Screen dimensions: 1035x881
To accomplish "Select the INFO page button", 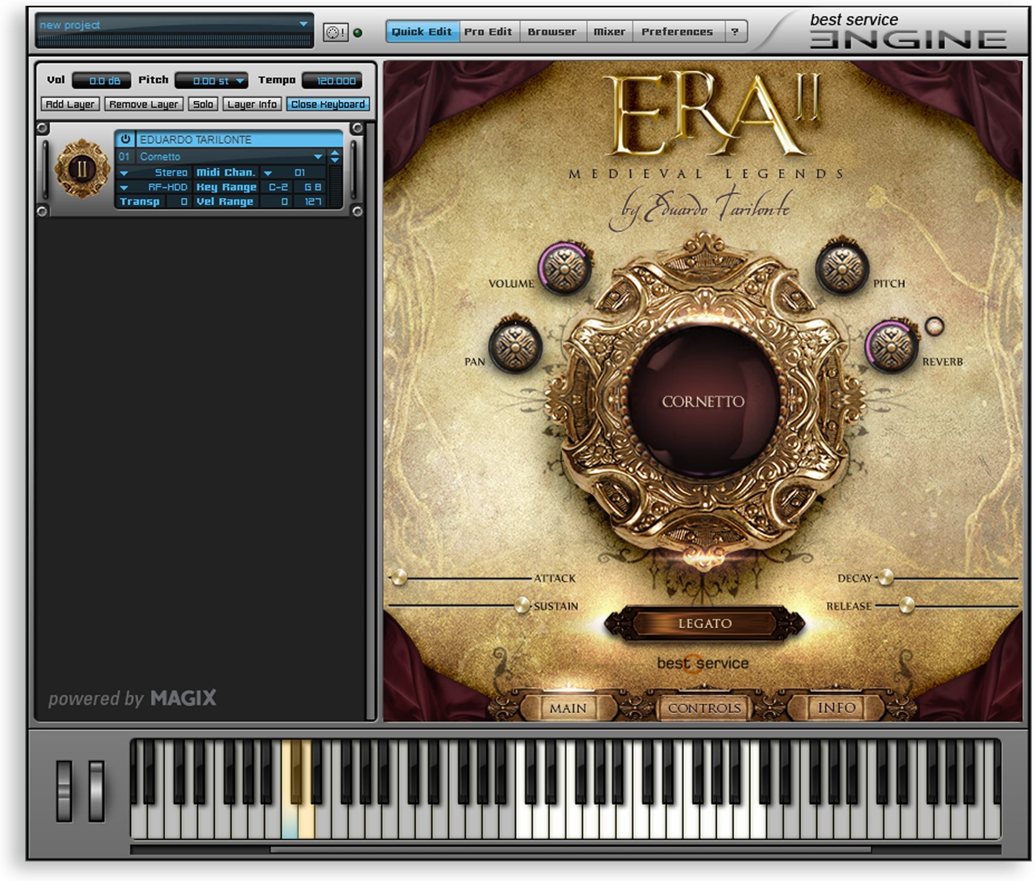I will (x=837, y=708).
